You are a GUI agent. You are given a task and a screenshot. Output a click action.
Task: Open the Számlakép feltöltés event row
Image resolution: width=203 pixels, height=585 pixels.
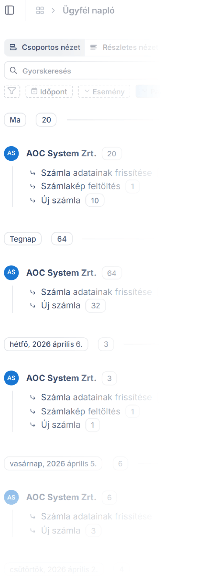pyautogui.click(x=81, y=186)
